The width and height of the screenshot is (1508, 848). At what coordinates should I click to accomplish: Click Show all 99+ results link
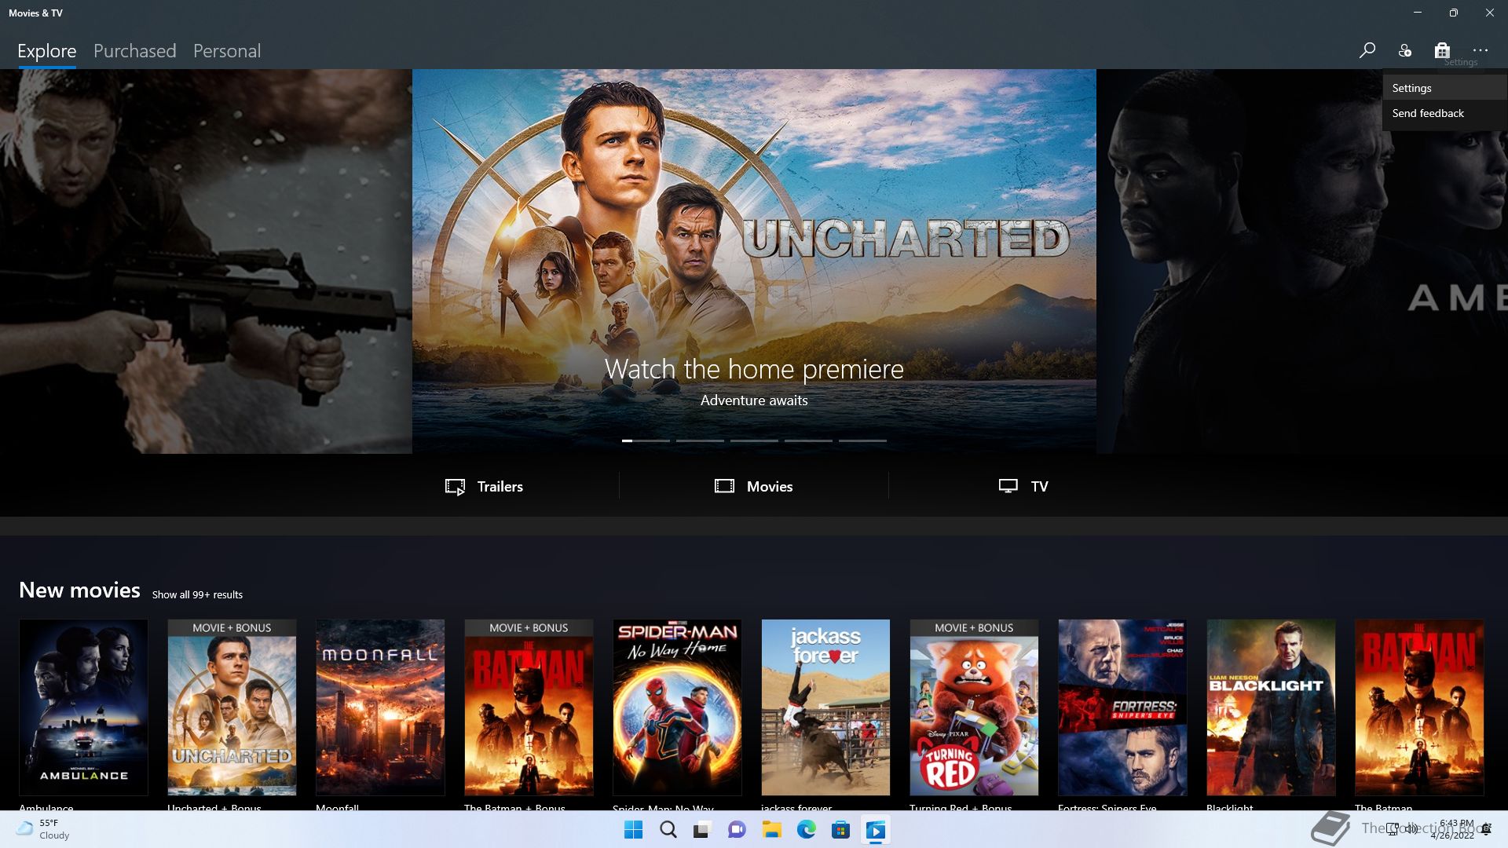(197, 594)
